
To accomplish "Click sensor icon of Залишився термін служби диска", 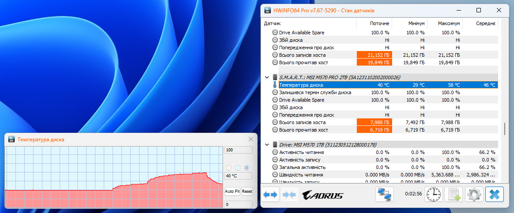I will tap(275, 92).
